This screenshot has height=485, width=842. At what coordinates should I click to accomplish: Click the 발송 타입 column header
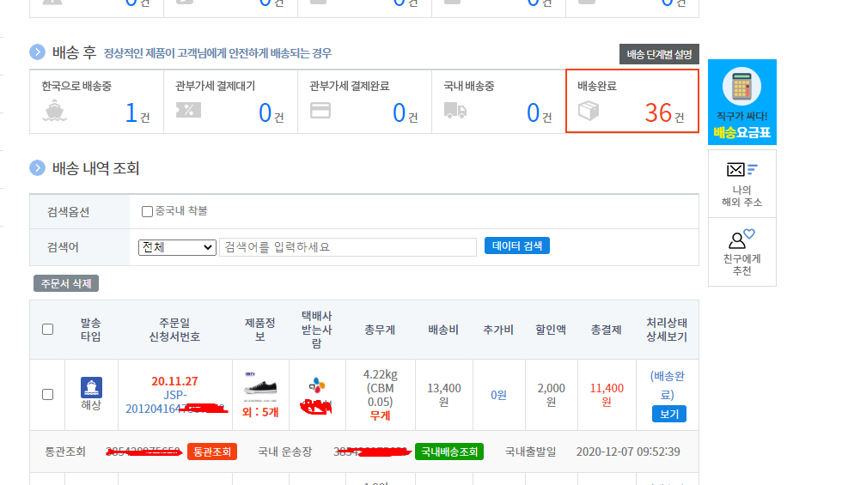pos(91,330)
